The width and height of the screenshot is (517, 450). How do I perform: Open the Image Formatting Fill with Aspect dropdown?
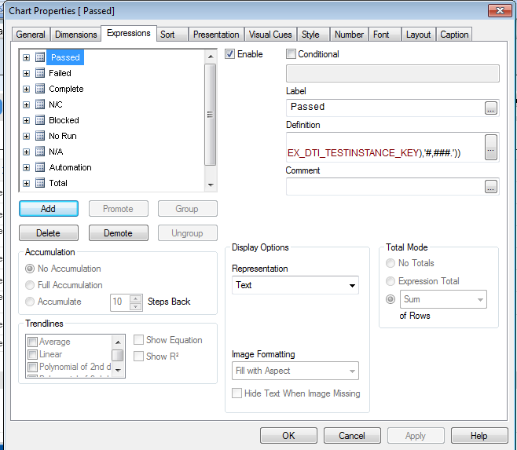295,371
